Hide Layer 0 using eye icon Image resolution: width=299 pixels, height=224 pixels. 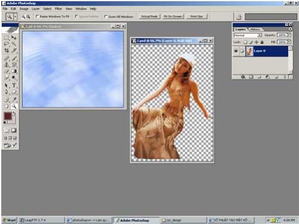[x=236, y=51]
